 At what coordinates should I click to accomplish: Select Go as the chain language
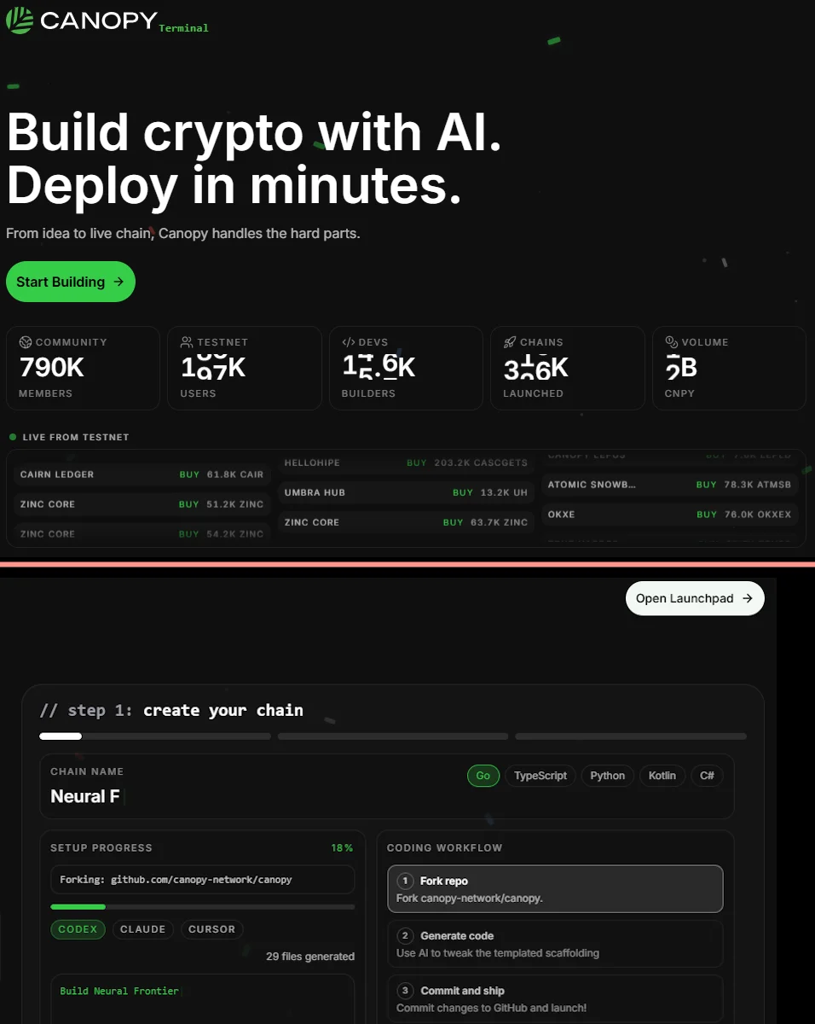pos(483,776)
